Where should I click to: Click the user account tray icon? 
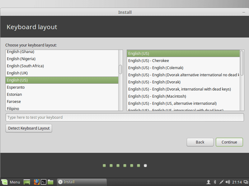209,182
